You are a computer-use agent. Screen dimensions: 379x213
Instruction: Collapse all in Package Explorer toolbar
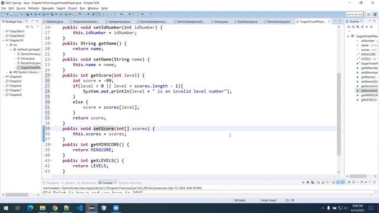(x=28, y=27)
